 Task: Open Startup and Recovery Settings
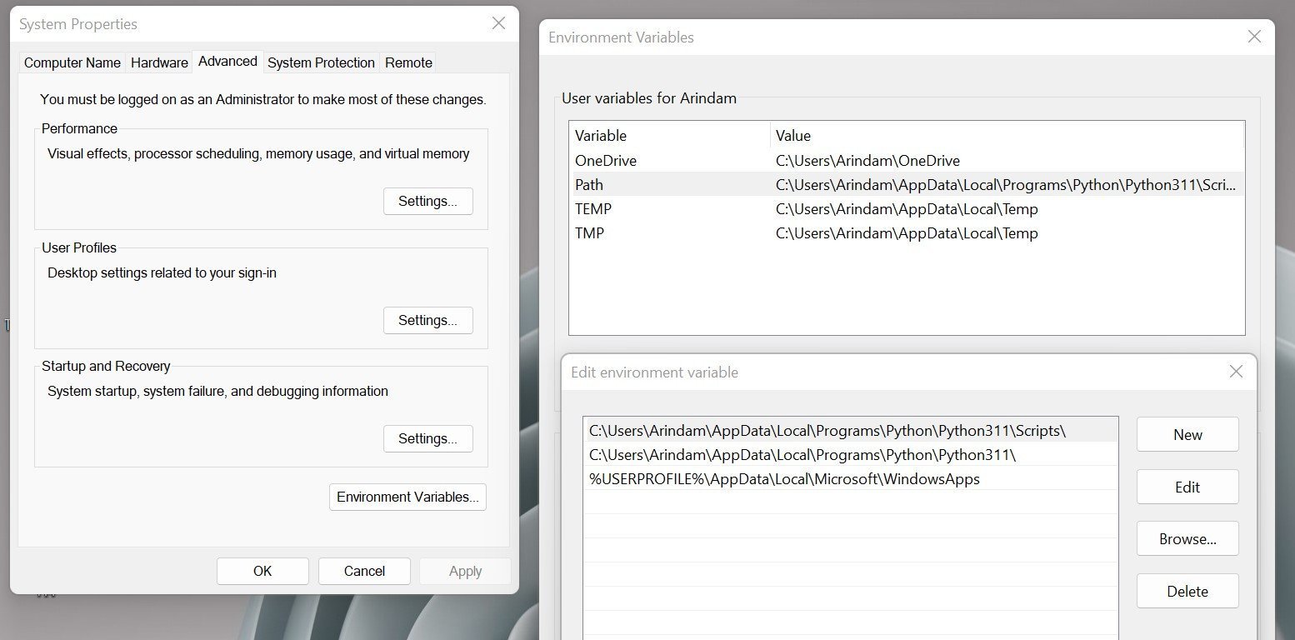pos(427,438)
